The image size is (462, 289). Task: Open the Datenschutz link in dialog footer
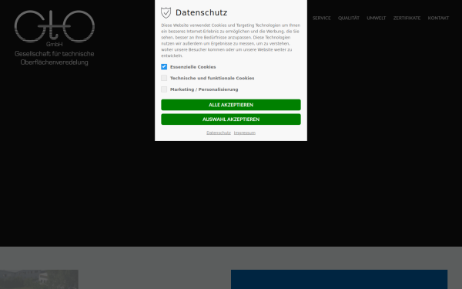(219, 133)
